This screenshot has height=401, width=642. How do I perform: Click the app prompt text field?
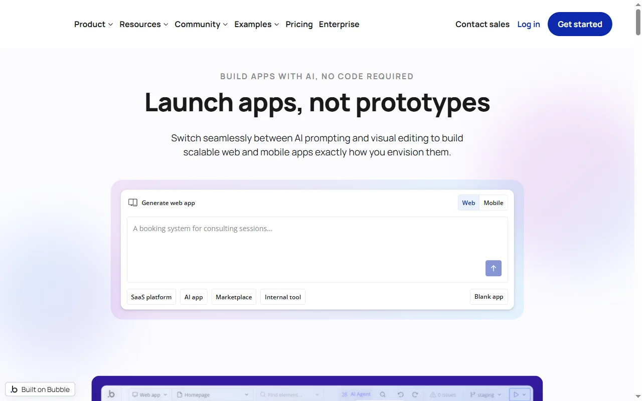[317, 250]
